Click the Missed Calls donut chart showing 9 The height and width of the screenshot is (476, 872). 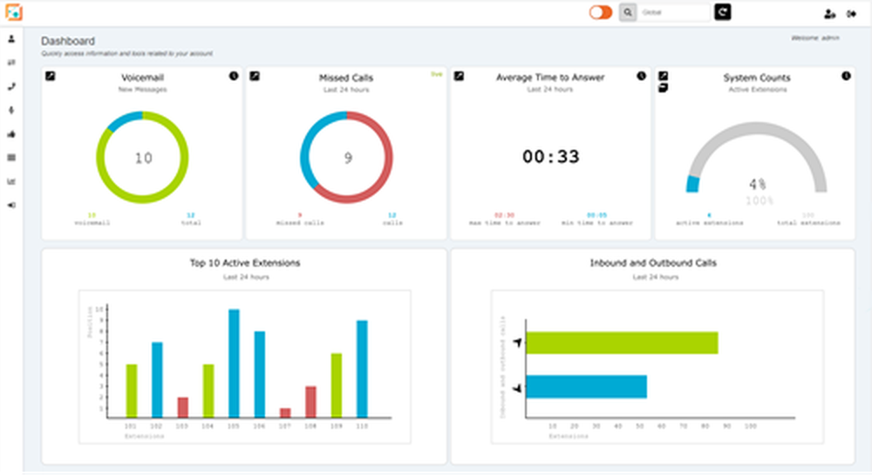click(346, 158)
